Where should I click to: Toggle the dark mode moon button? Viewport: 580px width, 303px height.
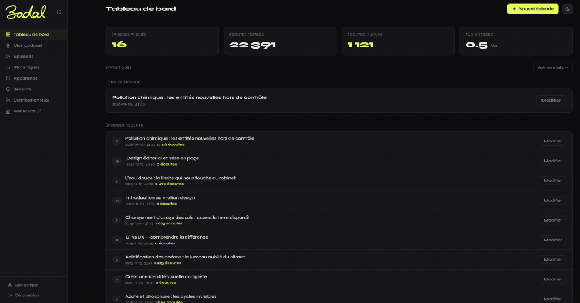coord(567,9)
